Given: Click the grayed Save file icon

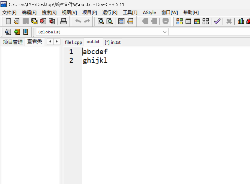Looking at the screenshot, I should [25, 21].
